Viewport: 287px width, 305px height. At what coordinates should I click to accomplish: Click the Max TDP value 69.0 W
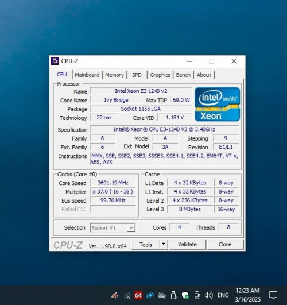coord(181,100)
